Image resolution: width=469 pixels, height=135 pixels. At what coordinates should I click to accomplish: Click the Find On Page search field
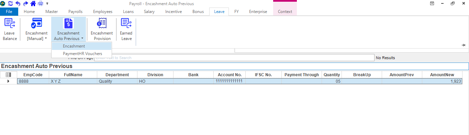(234, 58)
